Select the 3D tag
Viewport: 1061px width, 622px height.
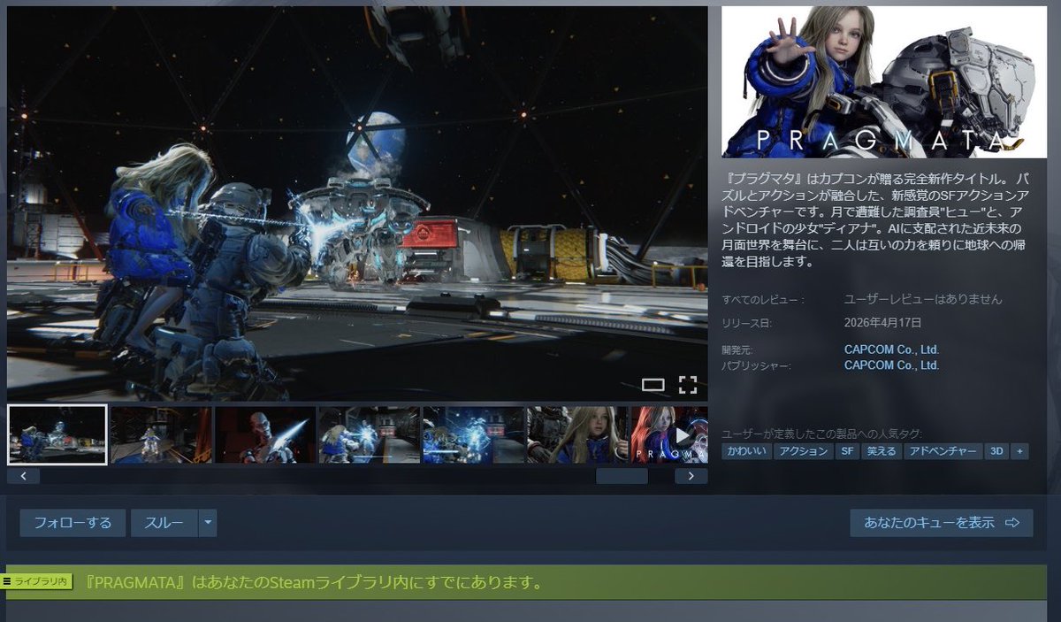click(997, 451)
